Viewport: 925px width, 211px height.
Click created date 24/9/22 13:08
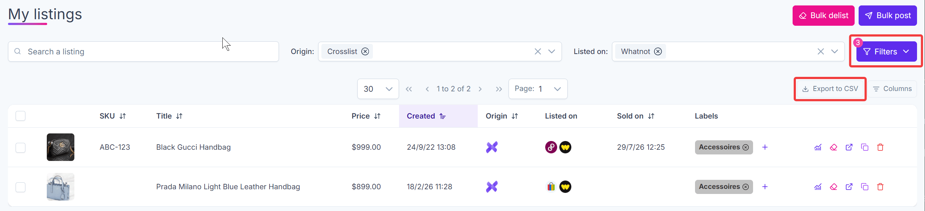coord(431,147)
